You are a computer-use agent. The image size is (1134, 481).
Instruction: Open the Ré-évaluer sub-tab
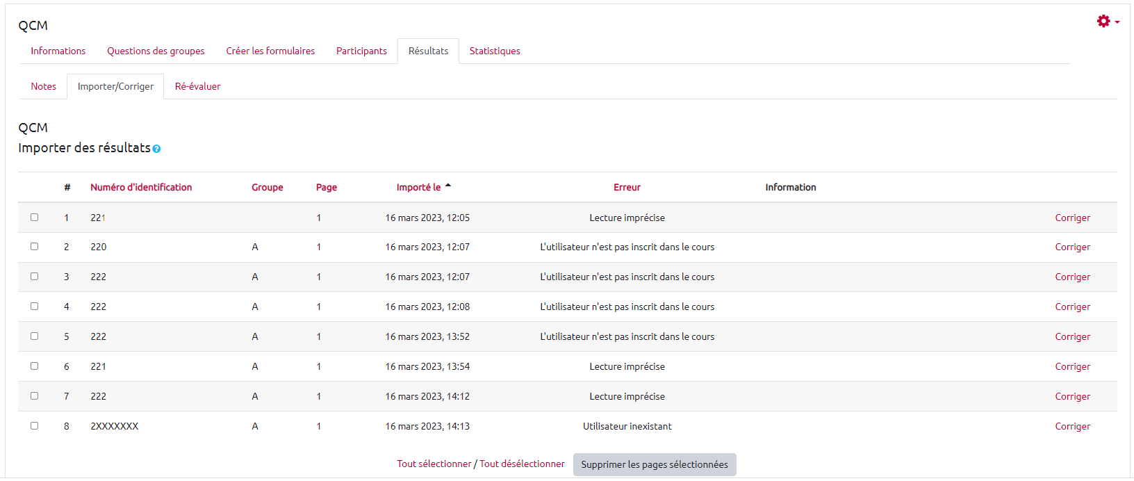pos(197,86)
